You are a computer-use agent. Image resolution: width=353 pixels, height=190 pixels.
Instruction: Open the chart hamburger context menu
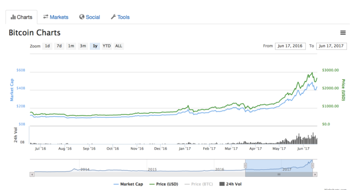[x=342, y=33]
